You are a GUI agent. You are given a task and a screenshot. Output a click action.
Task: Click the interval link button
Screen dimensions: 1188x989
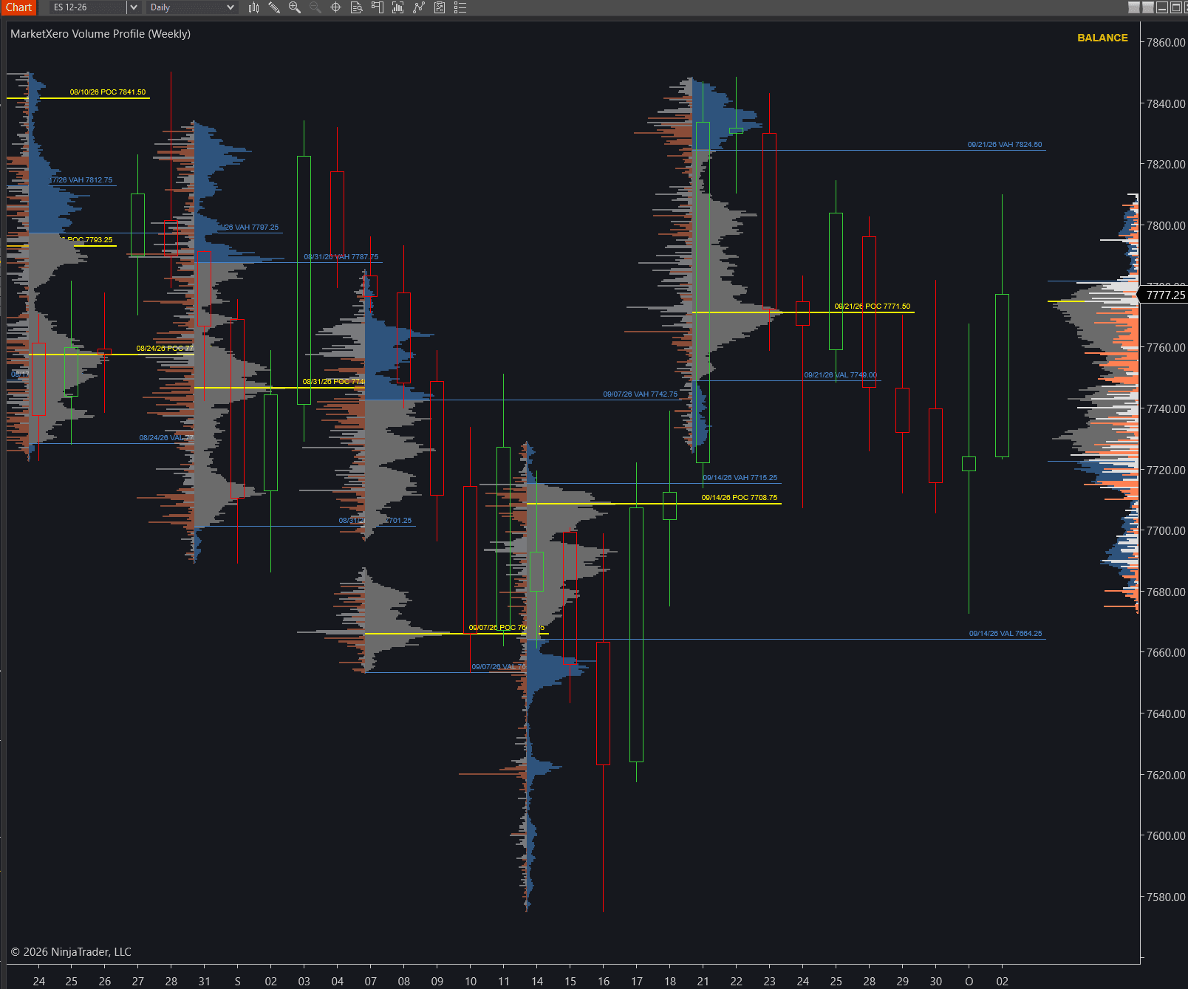pyautogui.click(x=1148, y=7)
